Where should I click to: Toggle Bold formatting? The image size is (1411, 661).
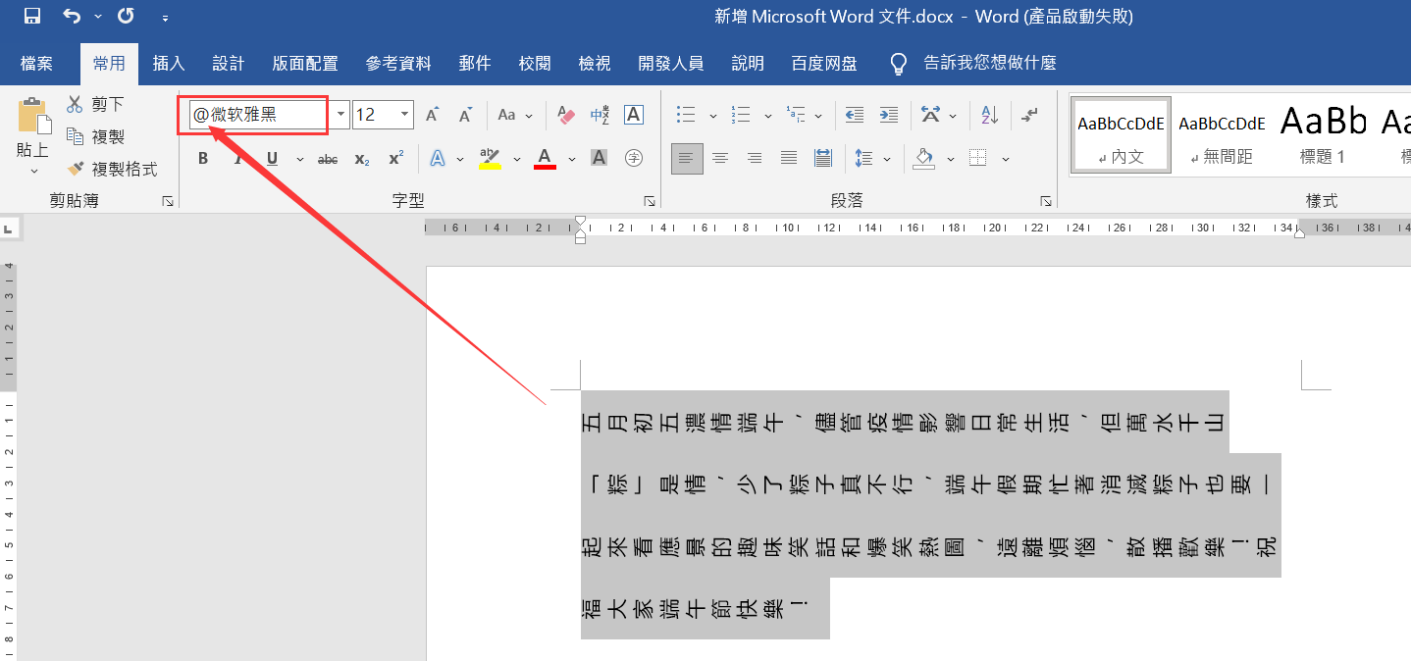[x=203, y=158]
